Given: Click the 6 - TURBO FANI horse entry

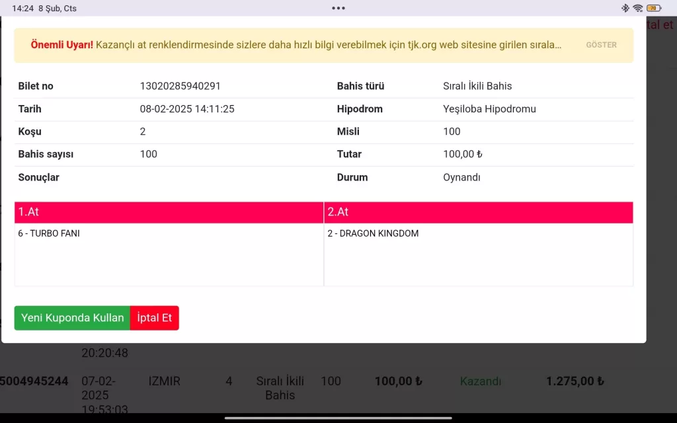Looking at the screenshot, I should (49, 233).
